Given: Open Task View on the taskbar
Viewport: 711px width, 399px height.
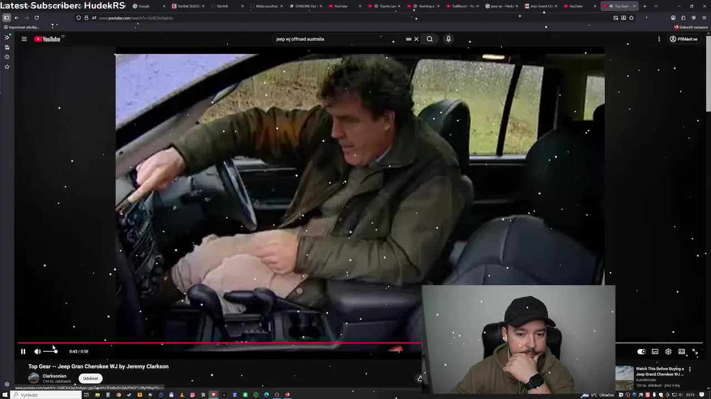Looking at the screenshot, I should (x=87, y=395).
